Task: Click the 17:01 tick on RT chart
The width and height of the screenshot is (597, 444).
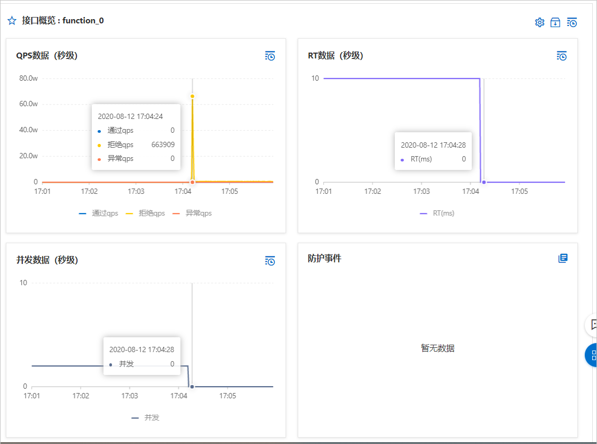Action: [324, 191]
